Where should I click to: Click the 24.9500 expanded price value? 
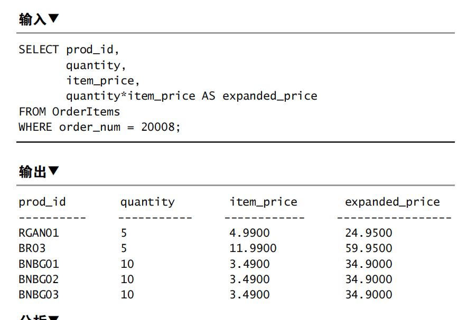tap(369, 233)
